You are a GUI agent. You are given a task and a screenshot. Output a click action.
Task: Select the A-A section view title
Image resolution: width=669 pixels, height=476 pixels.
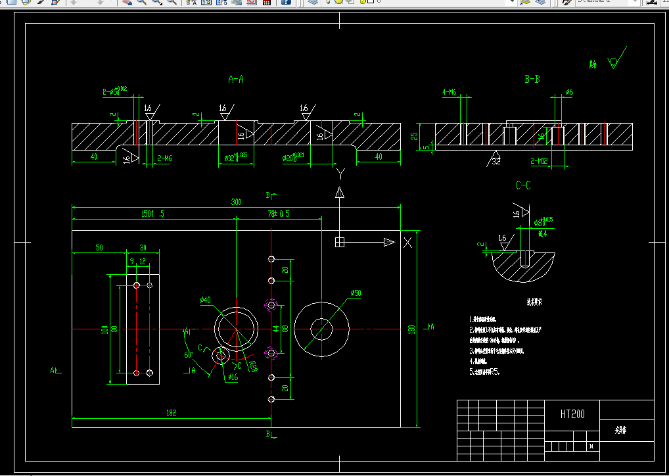click(x=236, y=79)
